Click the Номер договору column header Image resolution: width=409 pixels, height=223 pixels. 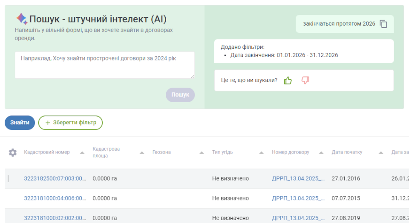291,152
